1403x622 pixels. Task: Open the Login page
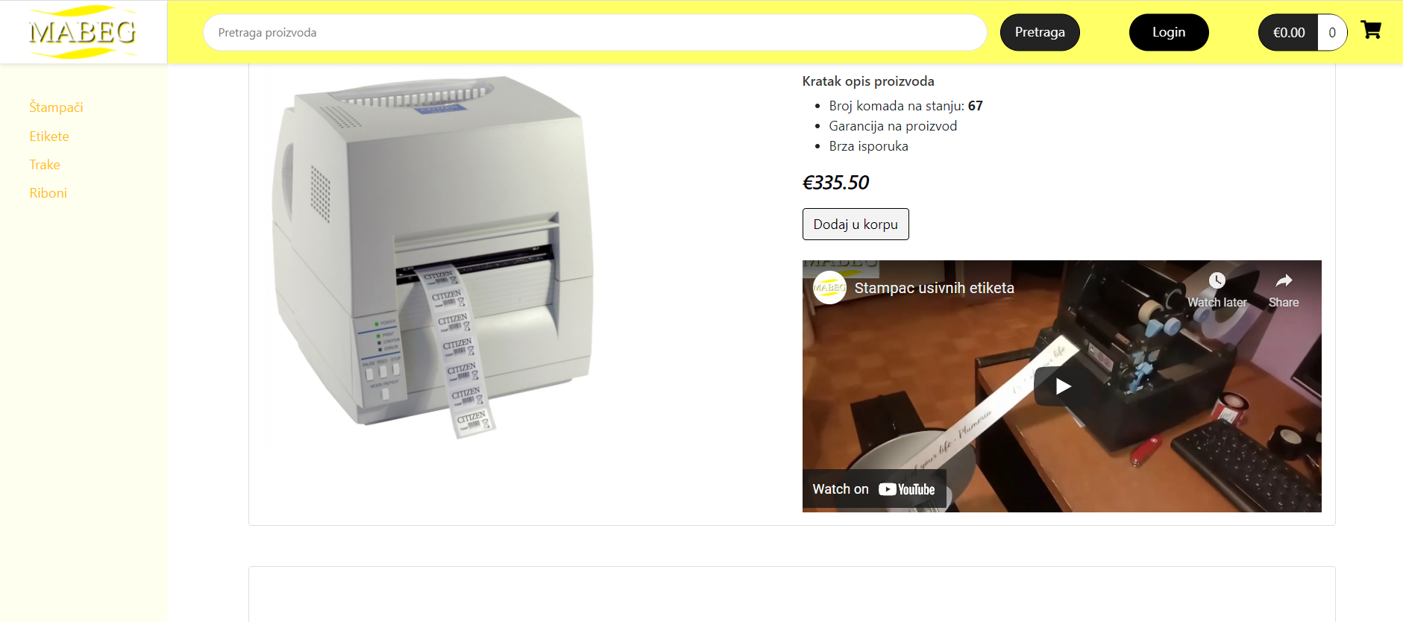tap(1169, 32)
